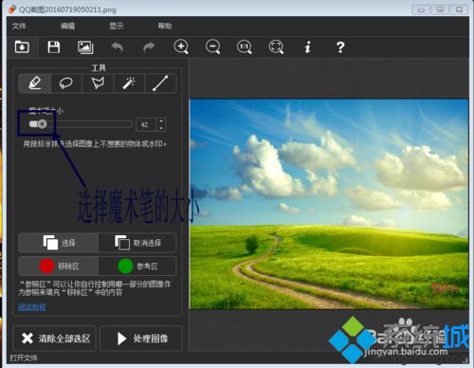This screenshot has width=474, height=368.
Task: Save the image with floppy disk icon
Action: click(x=54, y=47)
